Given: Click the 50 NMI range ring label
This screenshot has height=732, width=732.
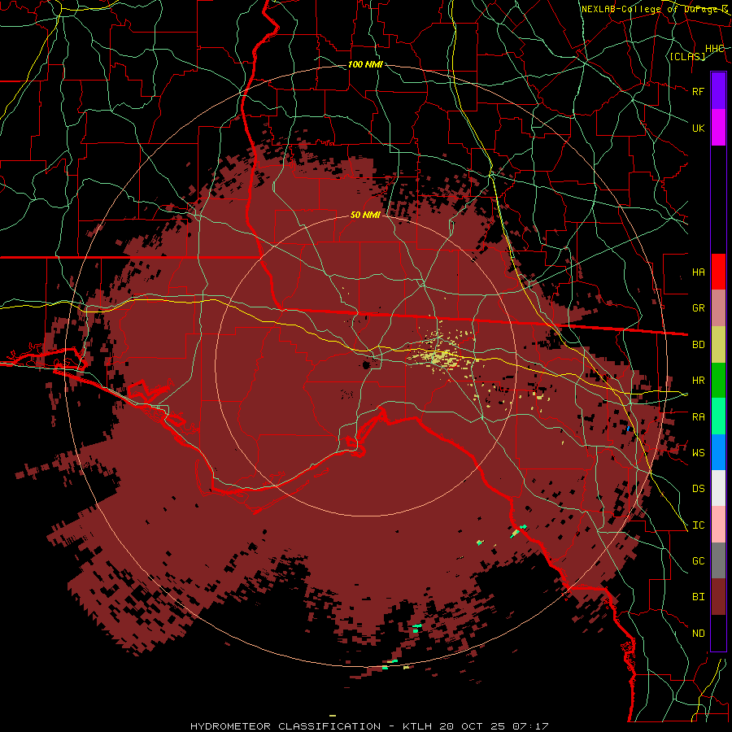Looking at the screenshot, I should (x=365, y=215).
